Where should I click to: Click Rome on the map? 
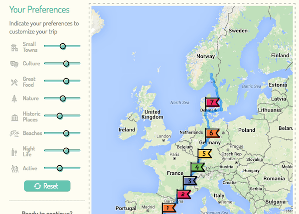tap(227, 202)
